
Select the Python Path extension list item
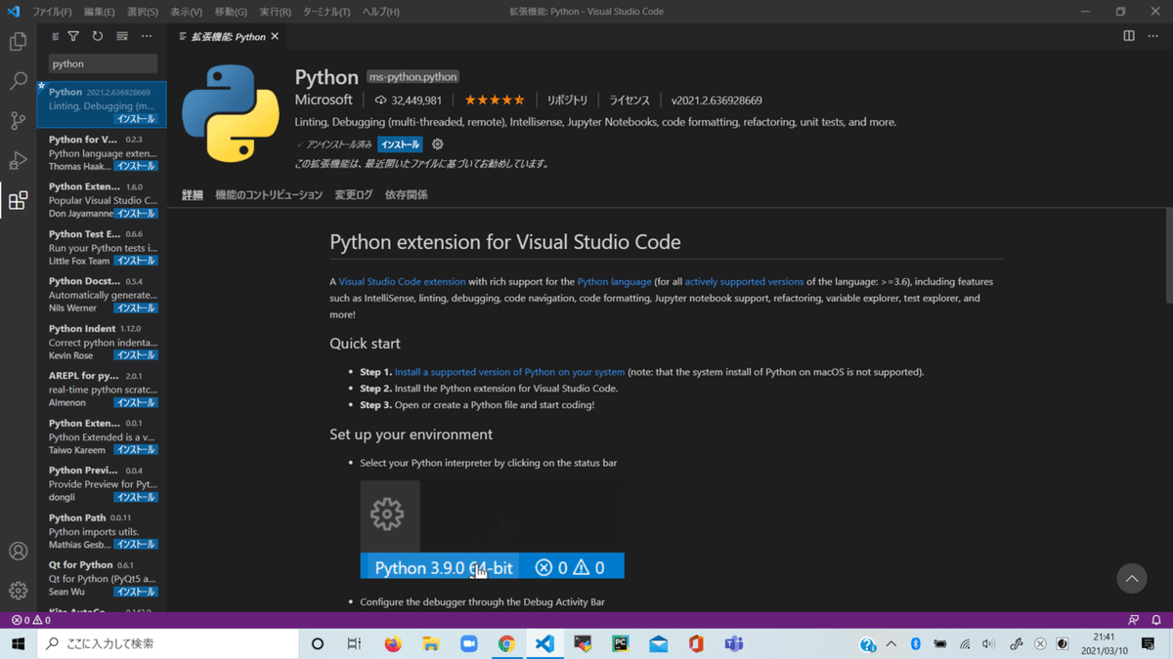tap(102, 532)
